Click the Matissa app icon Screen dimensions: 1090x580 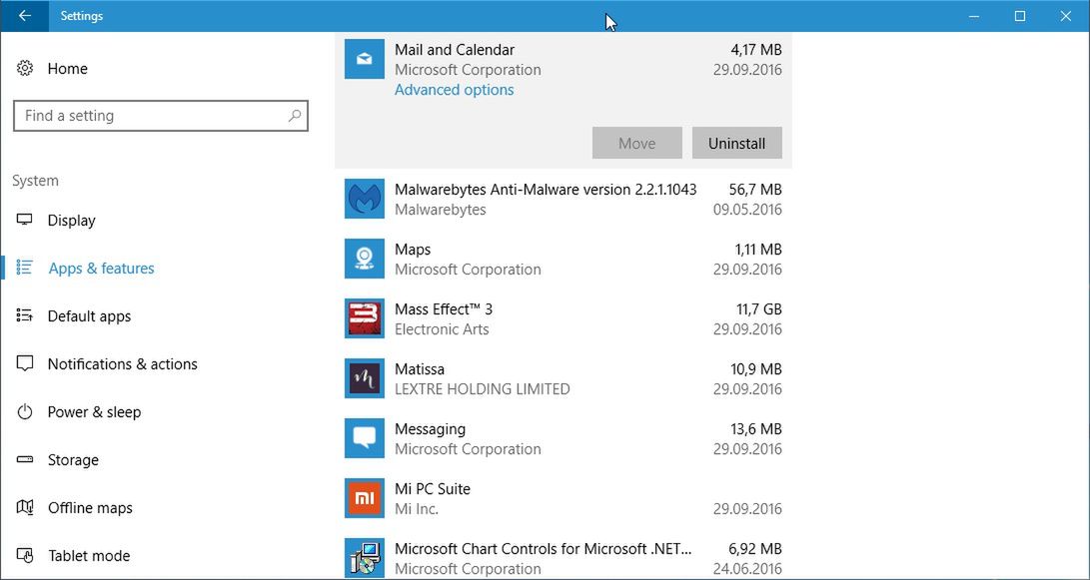point(364,379)
